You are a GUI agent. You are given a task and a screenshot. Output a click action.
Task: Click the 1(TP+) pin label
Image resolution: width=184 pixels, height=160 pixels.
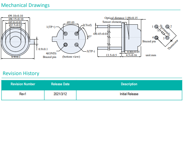click(x=51, y=27)
